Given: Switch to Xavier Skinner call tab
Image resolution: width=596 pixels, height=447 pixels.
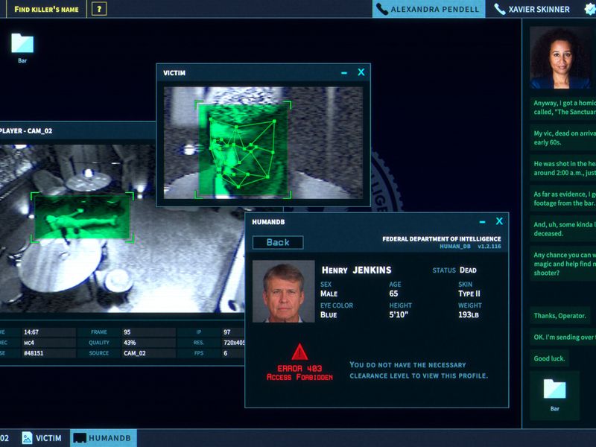Looking at the screenshot, I should pyautogui.click(x=532, y=9).
